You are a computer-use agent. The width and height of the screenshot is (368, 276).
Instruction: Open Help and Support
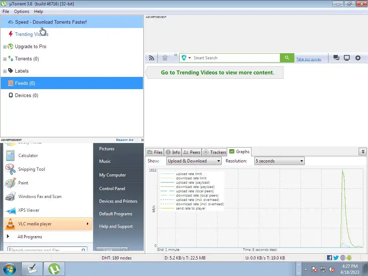tap(116, 226)
